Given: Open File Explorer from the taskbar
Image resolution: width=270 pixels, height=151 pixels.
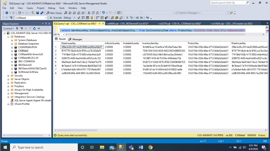Looking at the screenshot, I should pyautogui.click(x=102, y=147).
